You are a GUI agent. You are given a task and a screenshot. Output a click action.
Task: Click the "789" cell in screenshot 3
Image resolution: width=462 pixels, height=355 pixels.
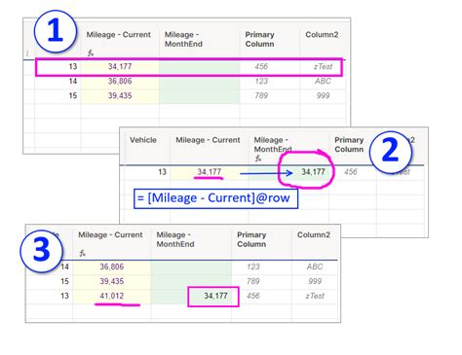click(253, 282)
